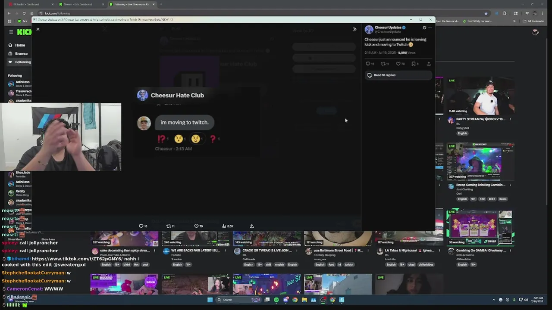
Task: Open the Kick user avatar menu
Action: pyautogui.click(x=535, y=32)
